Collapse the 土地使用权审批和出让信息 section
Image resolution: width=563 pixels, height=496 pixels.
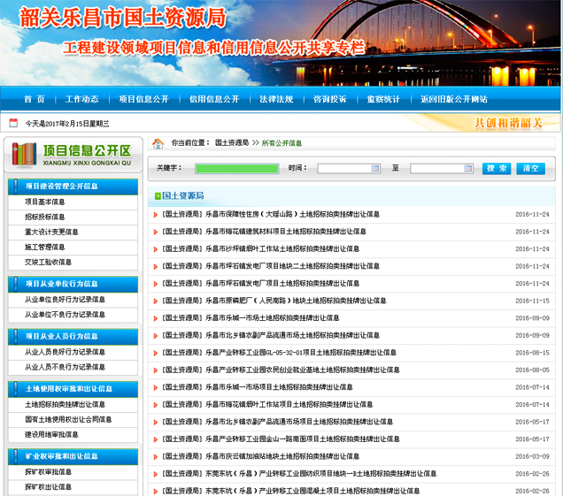(72, 388)
